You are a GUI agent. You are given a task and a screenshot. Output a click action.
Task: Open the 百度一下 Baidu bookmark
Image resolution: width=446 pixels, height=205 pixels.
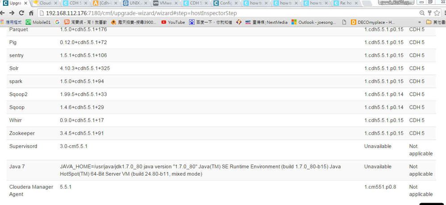pos(211,22)
